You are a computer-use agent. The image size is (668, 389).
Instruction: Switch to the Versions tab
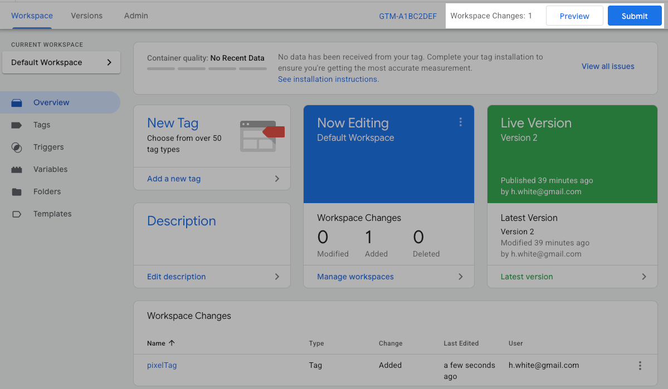click(86, 16)
